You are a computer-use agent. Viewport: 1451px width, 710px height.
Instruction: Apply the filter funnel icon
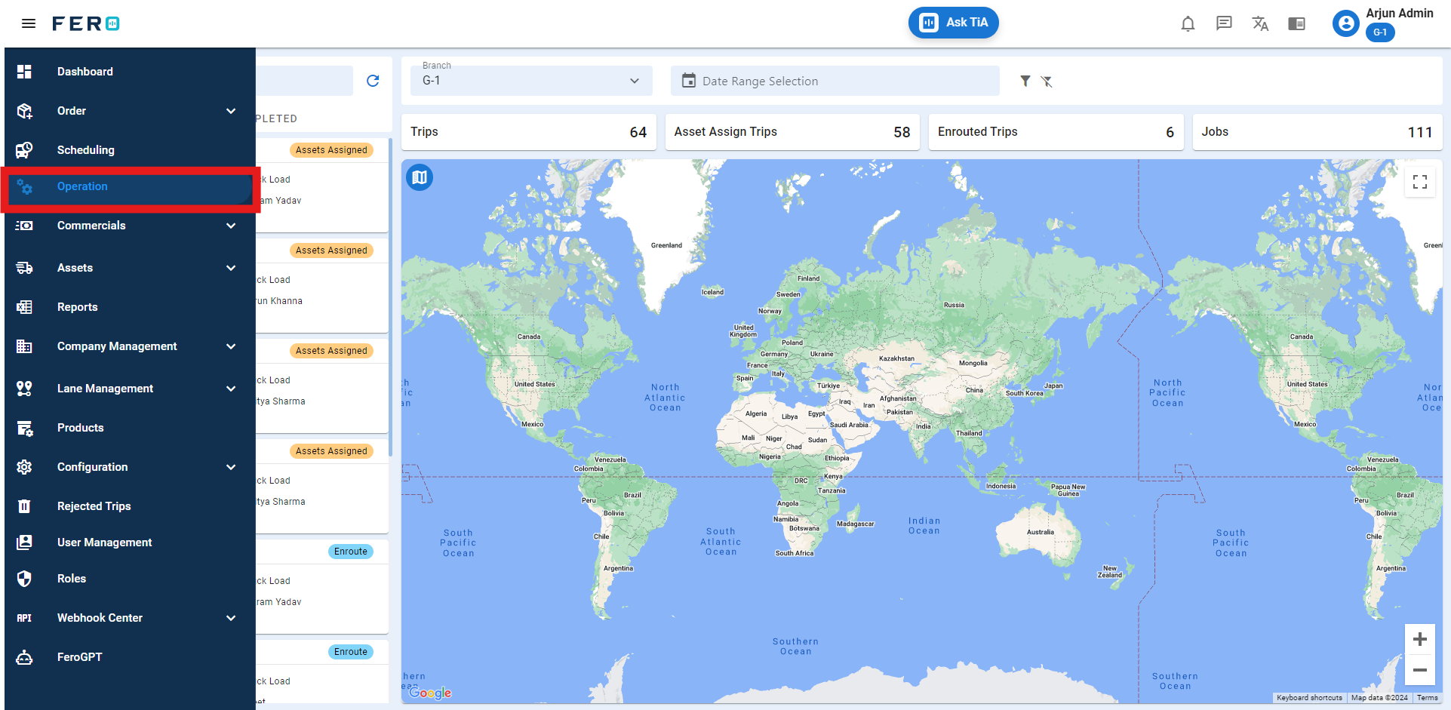point(1025,81)
